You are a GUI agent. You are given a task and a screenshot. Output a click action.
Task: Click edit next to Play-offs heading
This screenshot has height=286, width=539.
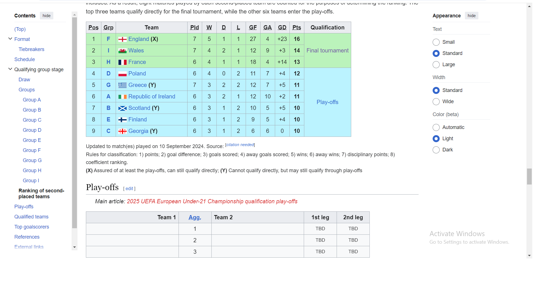point(129,189)
